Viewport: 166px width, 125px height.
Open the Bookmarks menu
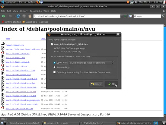[x=36, y=11]
